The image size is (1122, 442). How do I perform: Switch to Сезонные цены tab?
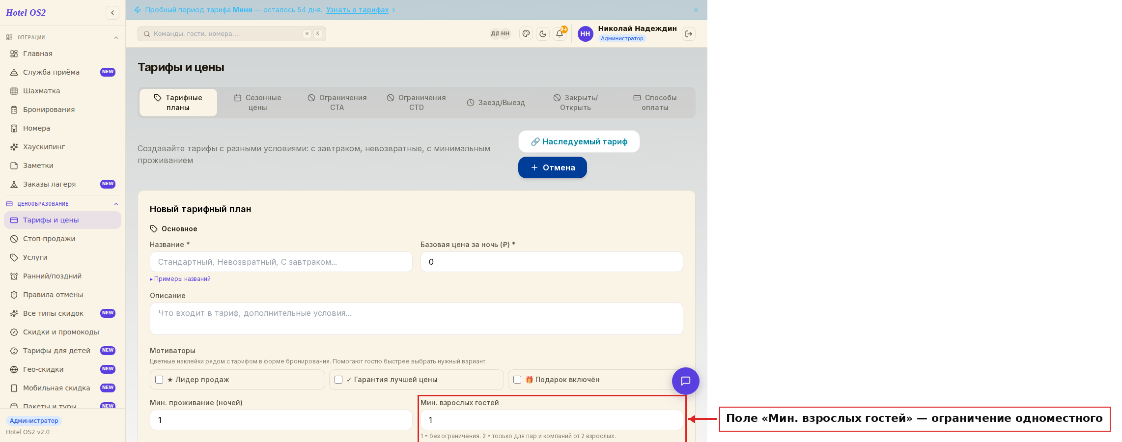pyautogui.click(x=258, y=103)
